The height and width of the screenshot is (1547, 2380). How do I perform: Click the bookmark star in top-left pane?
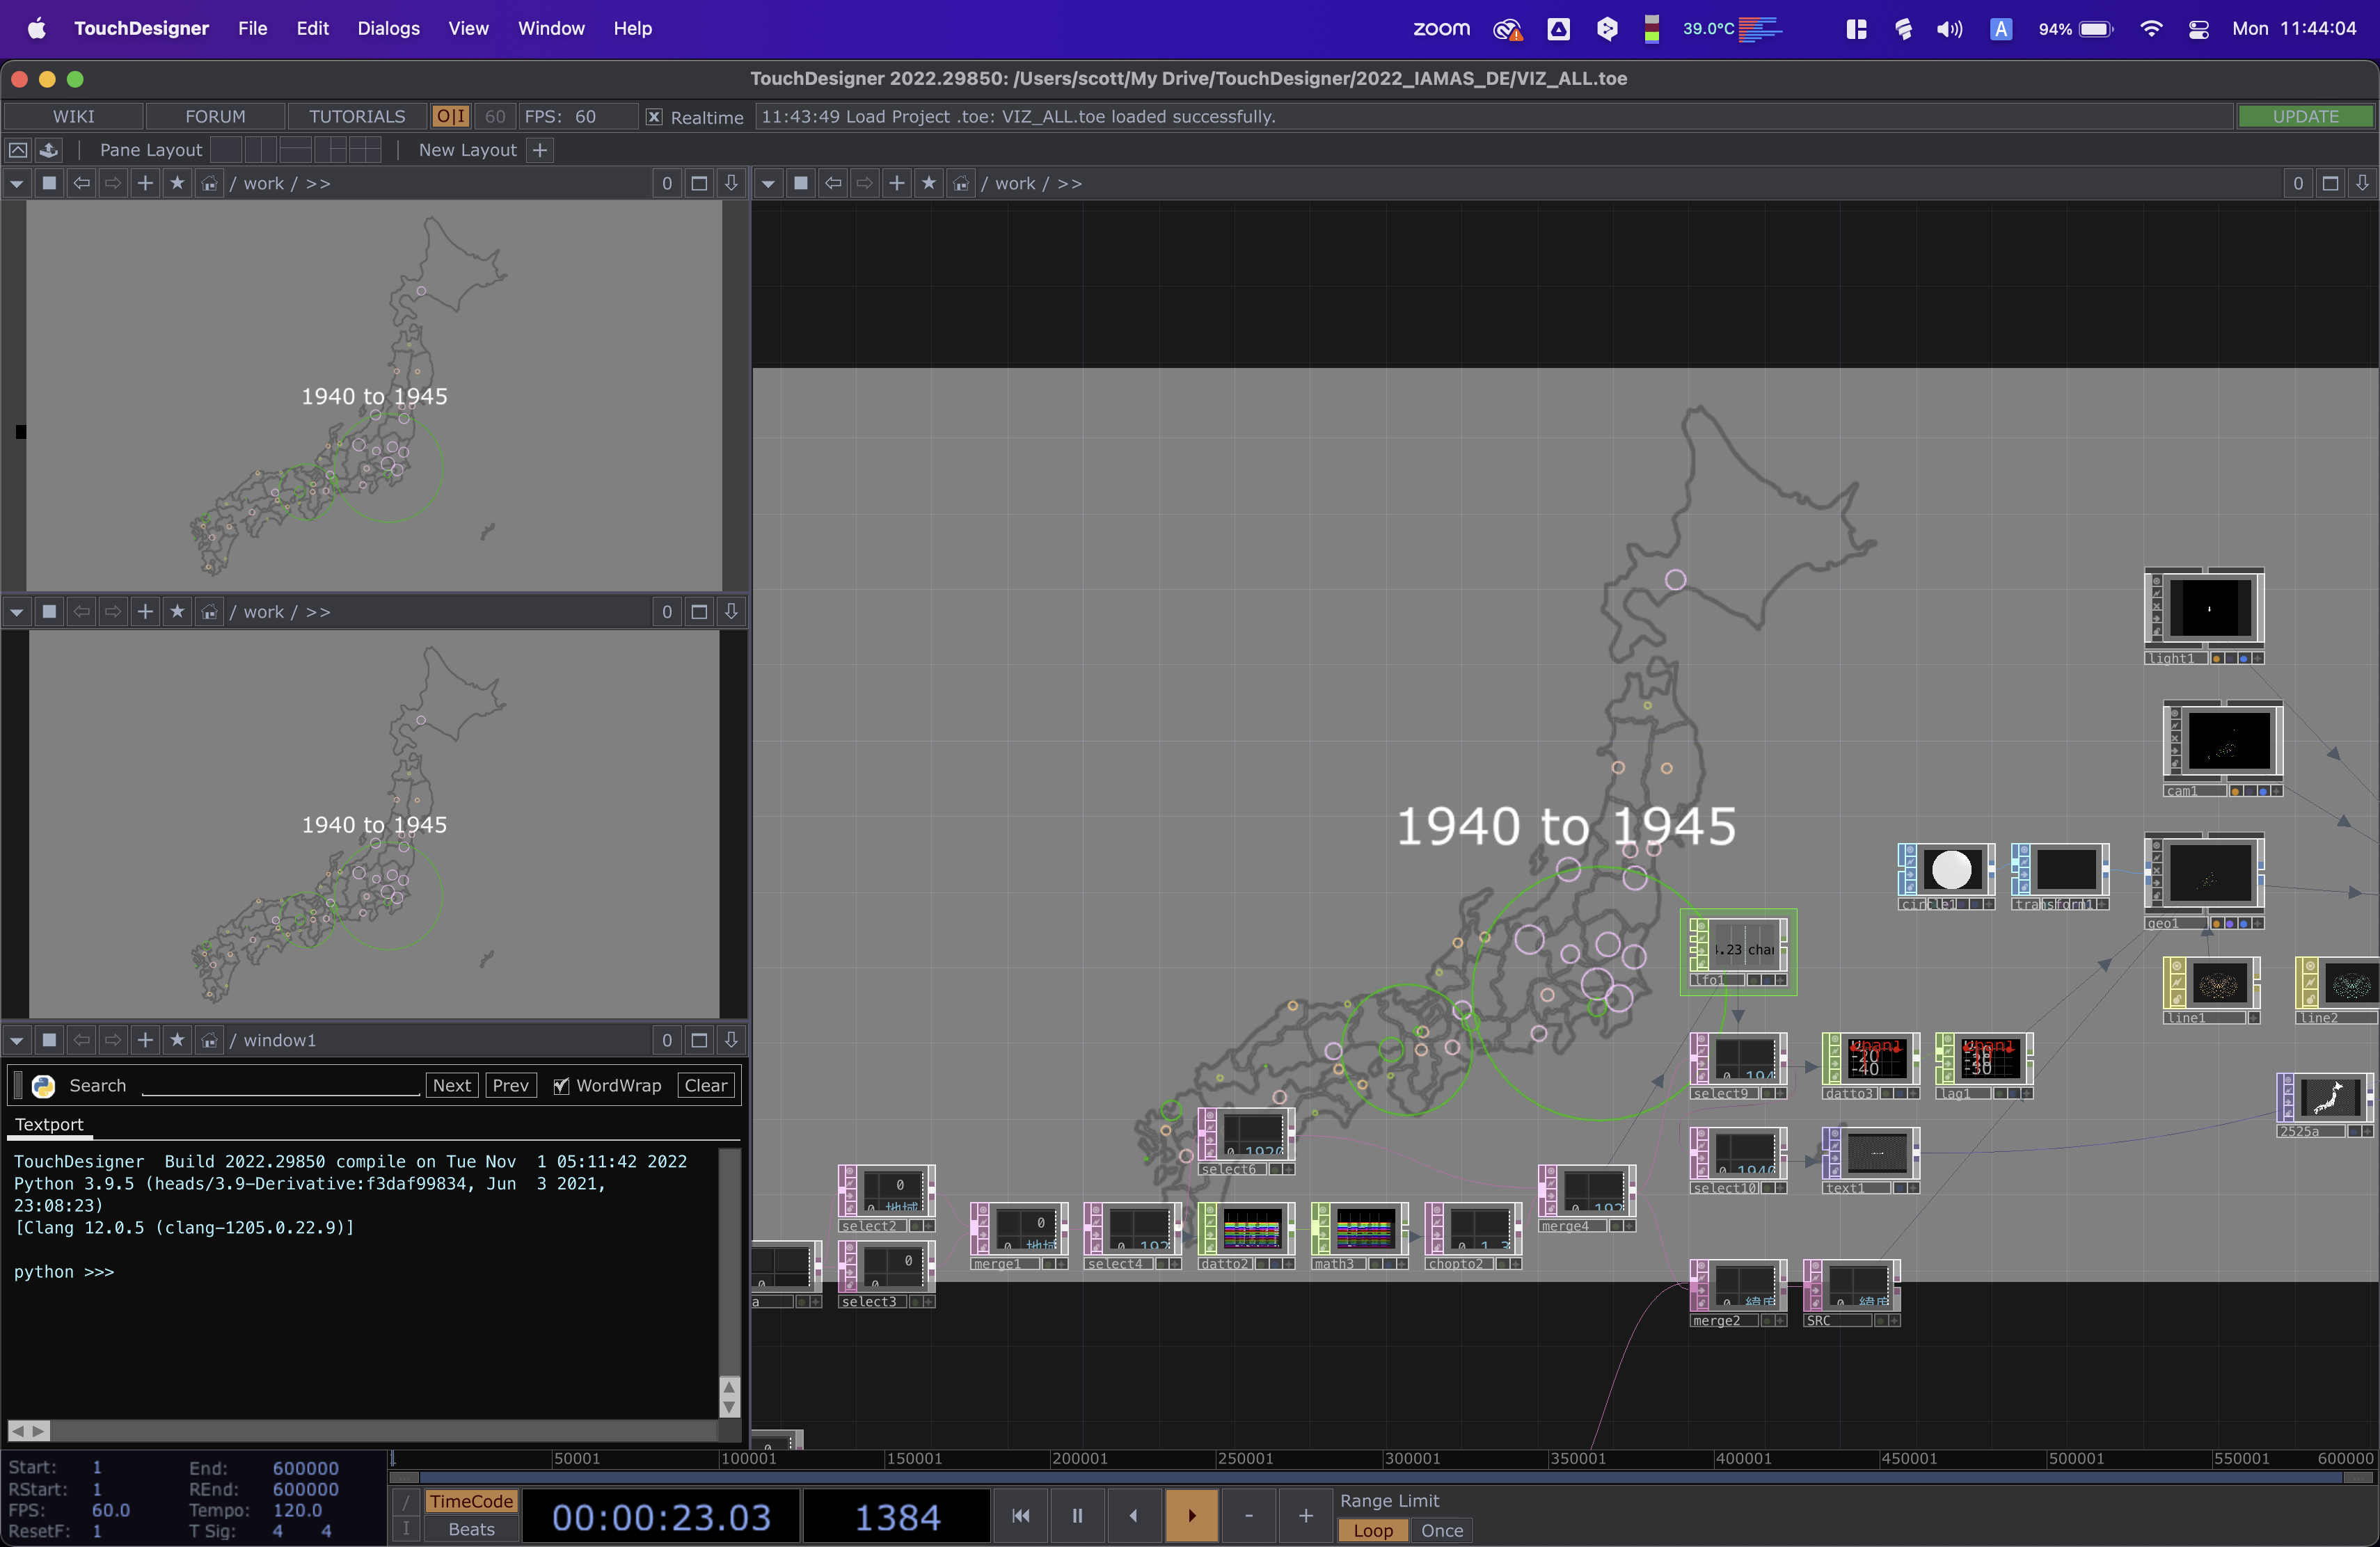point(177,183)
